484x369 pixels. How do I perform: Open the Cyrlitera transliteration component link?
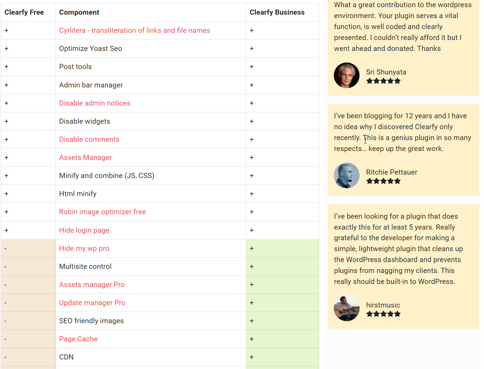134,30
